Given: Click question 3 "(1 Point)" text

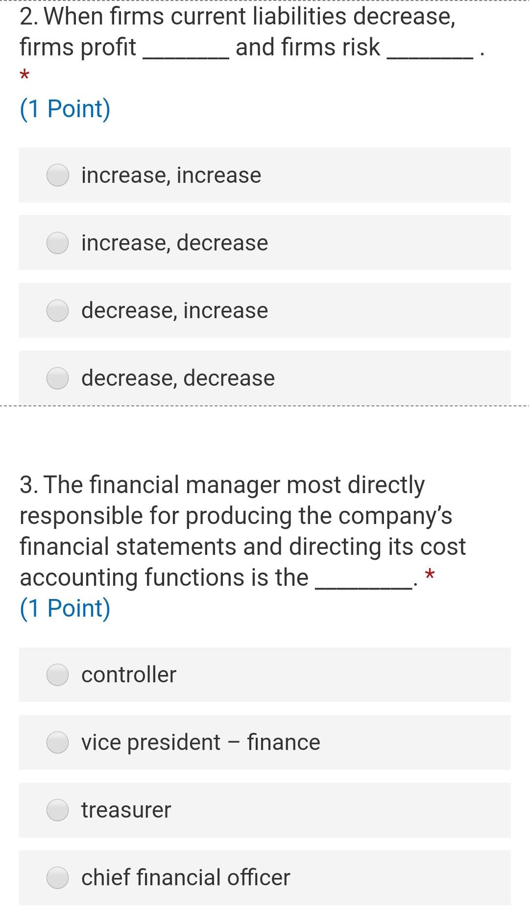Looking at the screenshot, I should pos(65,608).
